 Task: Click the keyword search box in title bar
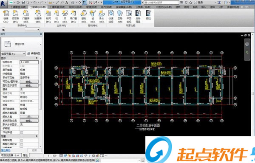click(x=161, y=3)
